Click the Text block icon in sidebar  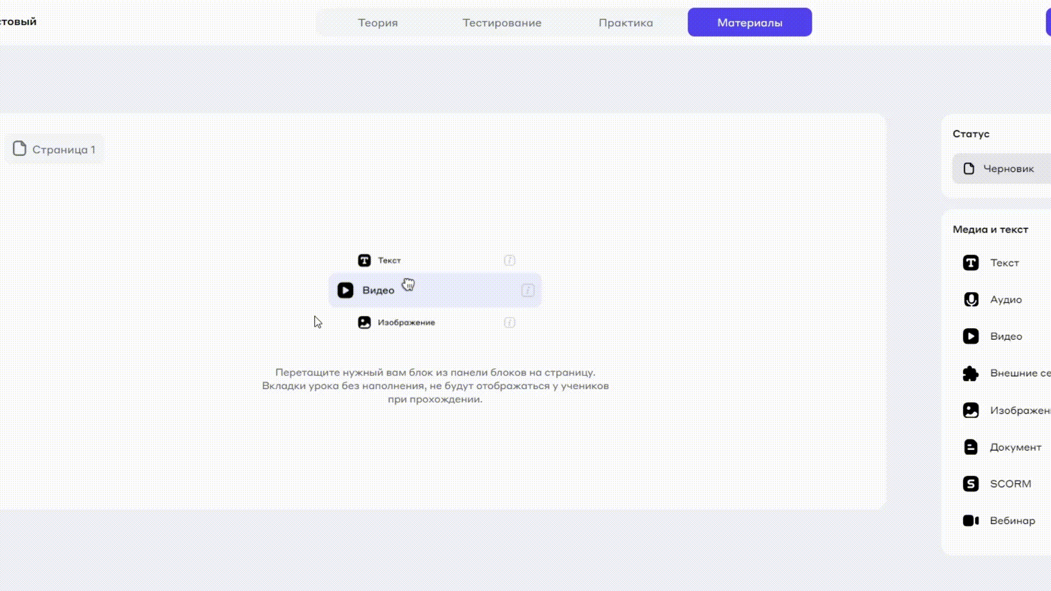click(x=971, y=263)
